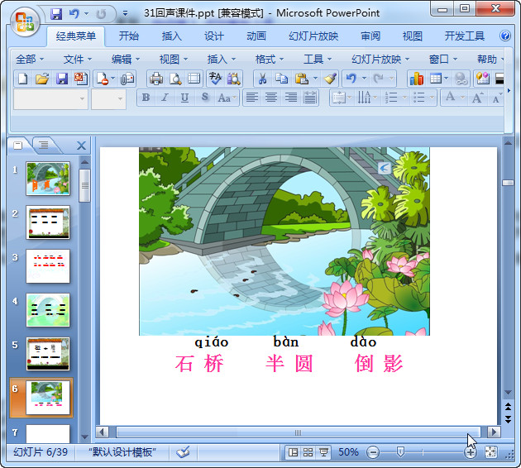Switch to normal view in status bar
Screen dimensions: 521x468
coord(293,452)
